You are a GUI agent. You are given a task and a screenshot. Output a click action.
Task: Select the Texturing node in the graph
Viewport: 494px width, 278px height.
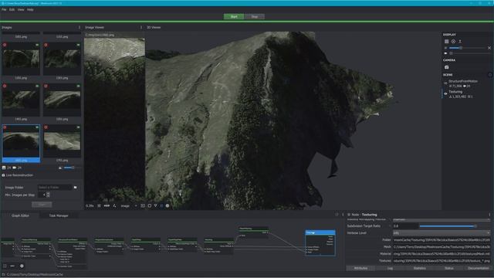click(320, 242)
